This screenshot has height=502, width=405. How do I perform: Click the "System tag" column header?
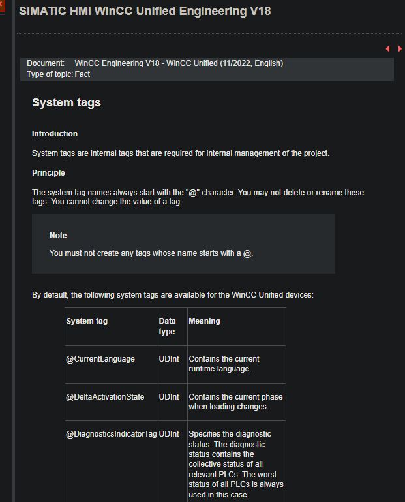87,321
